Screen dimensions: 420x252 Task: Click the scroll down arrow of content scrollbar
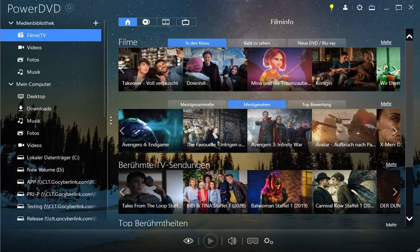(x=409, y=219)
